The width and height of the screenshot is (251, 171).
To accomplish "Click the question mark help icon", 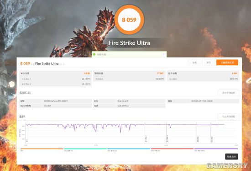I will click(x=163, y=54).
